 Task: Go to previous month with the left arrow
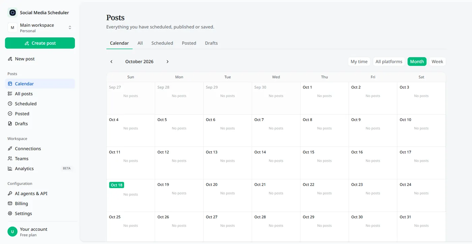point(111,62)
